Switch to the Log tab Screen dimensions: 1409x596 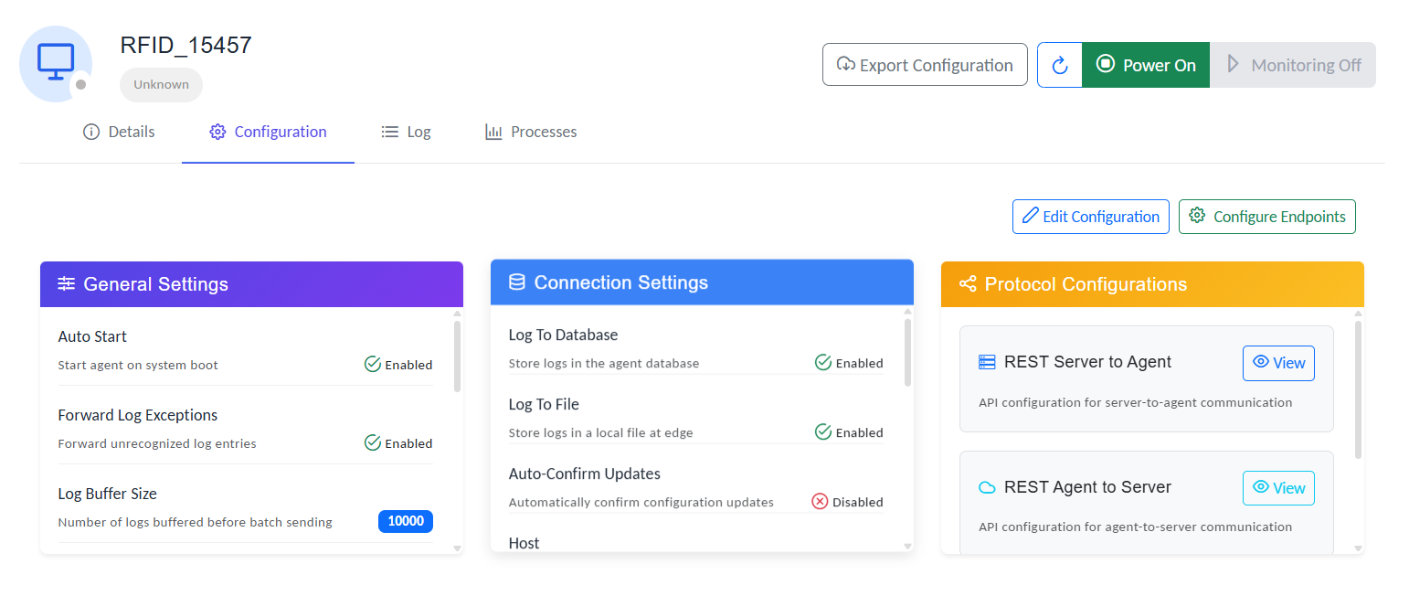407,132
